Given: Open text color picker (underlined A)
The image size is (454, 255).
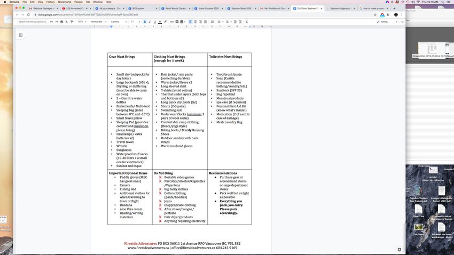Looking at the screenshot, I should tap(160, 22).
